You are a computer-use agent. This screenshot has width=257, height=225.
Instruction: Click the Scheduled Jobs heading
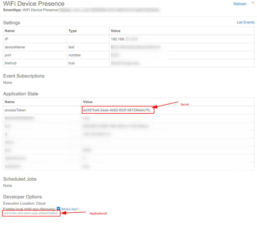click(x=20, y=179)
